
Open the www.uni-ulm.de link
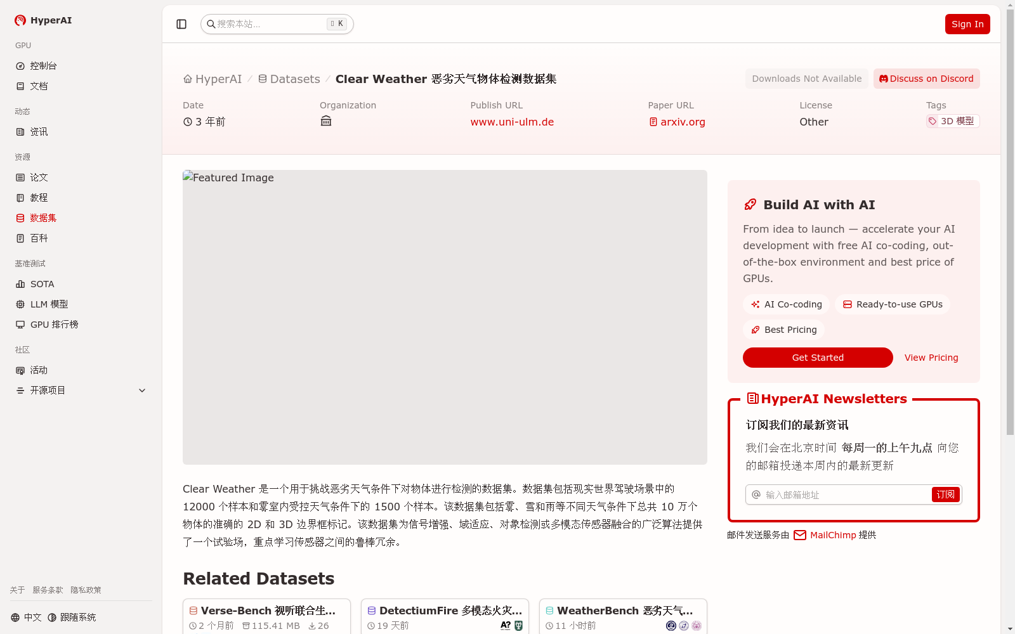tap(512, 122)
